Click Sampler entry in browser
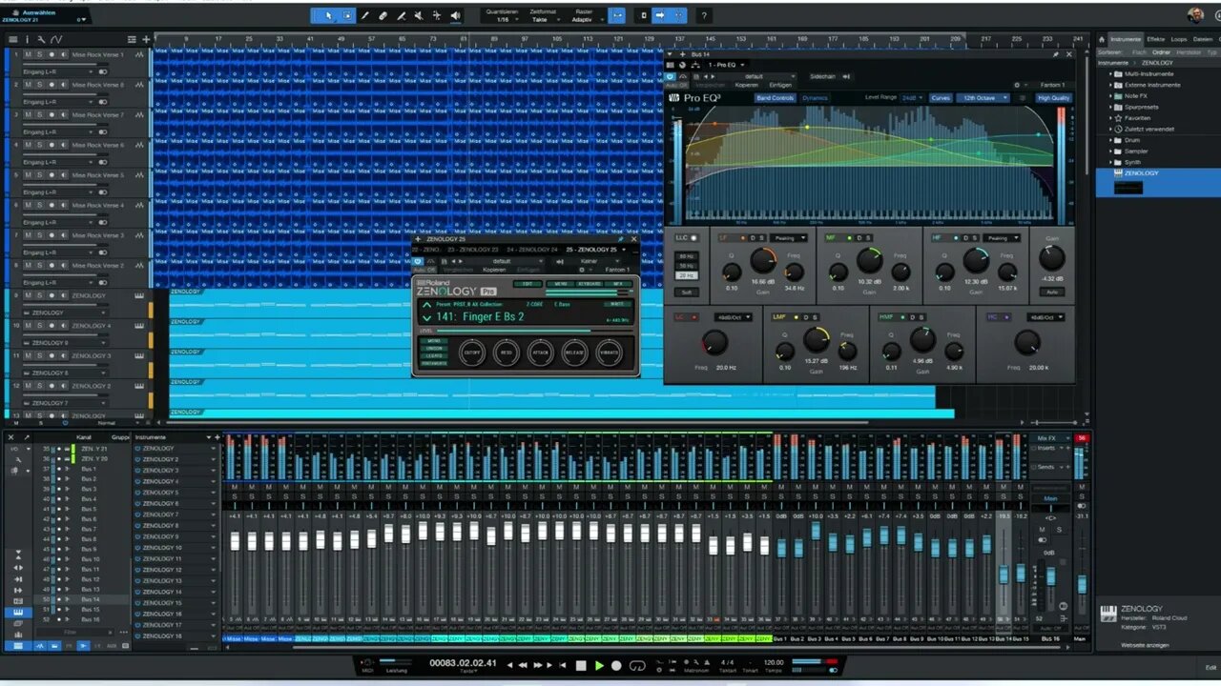 [1136, 151]
